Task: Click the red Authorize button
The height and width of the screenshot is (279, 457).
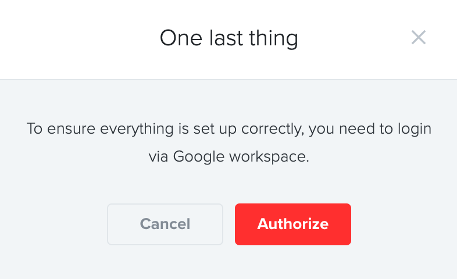Action: pyautogui.click(x=293, y=224)
